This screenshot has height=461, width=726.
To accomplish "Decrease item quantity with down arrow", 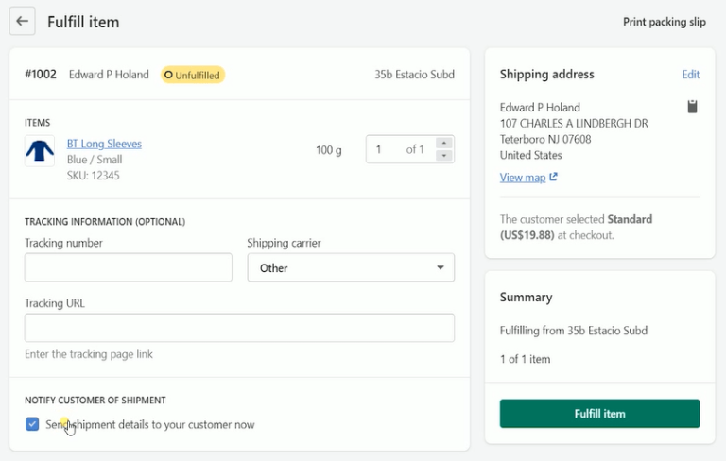I will tap(443, 156).
